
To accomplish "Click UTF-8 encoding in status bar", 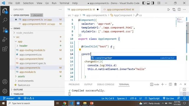I will 133,98.
